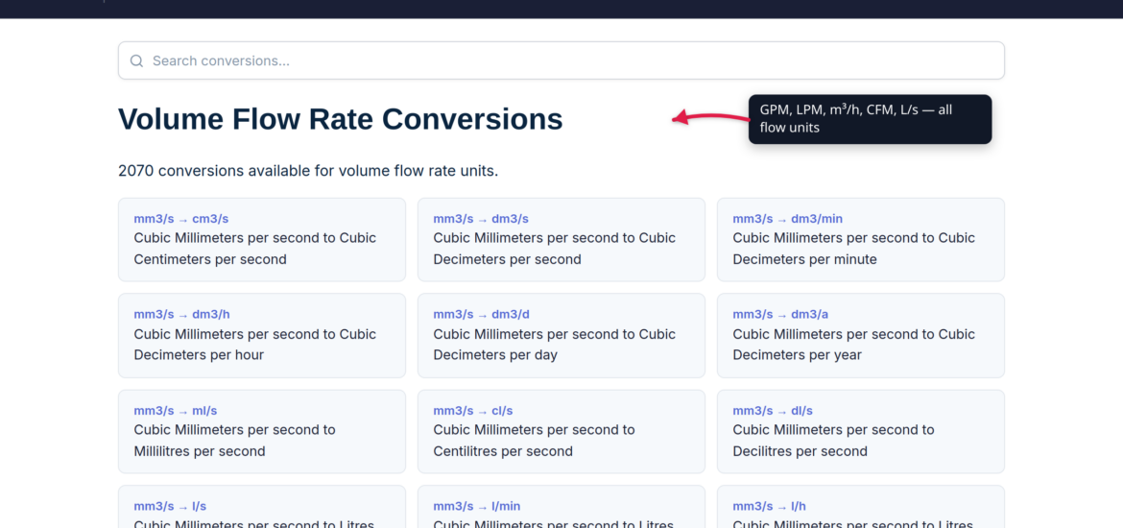This screenshot has height=528, width=1123.
Task: Click the '2070 conversions available' text
Action: coord(308,171)
